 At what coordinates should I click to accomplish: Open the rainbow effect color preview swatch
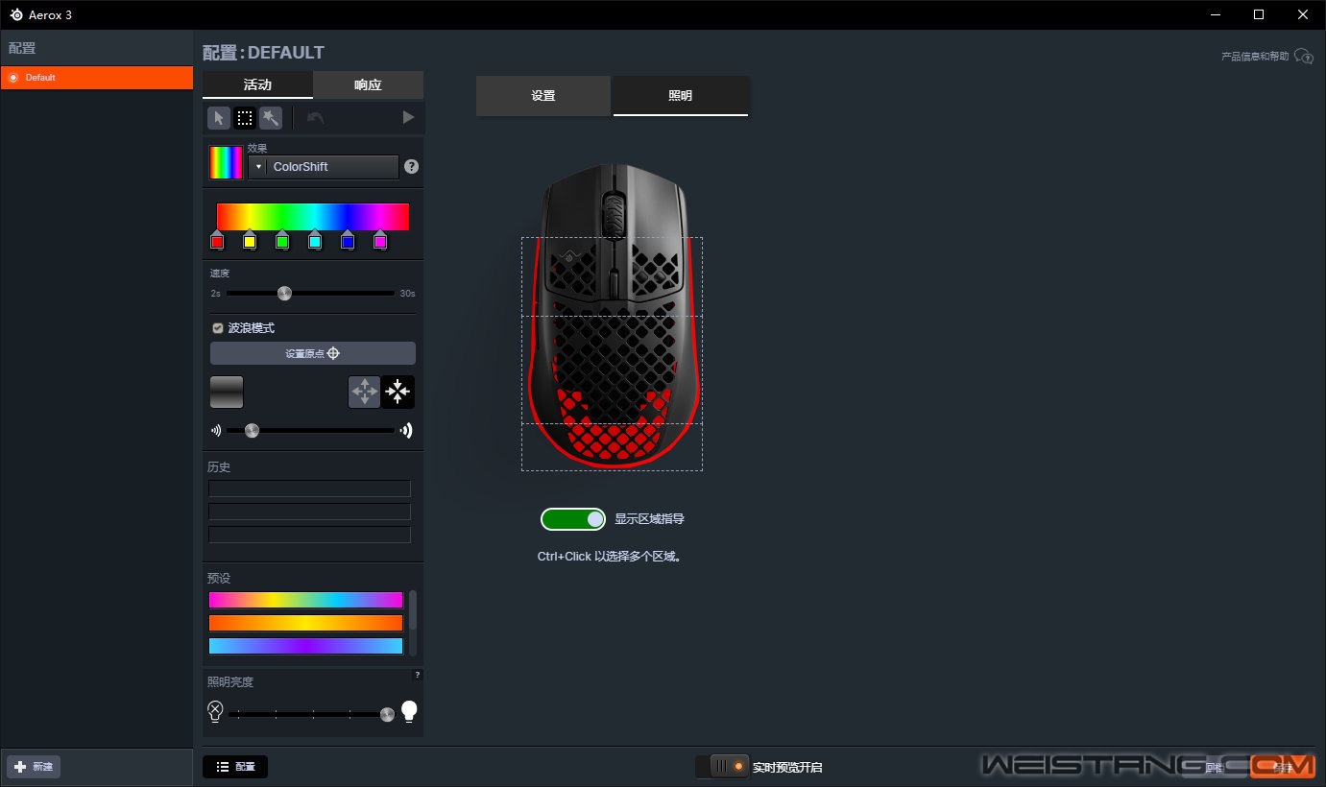[x=227, y=162]
